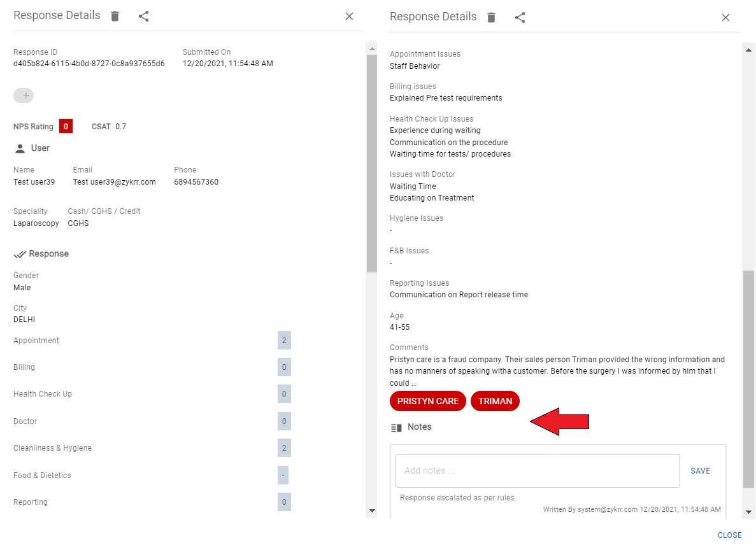
Task: Share response using right panel share icon
Action: click(x=520, y=17)
